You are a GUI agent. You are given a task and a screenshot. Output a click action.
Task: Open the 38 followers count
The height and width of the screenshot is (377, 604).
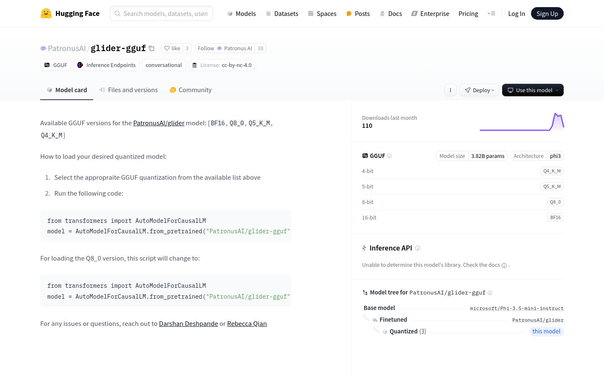(260, 48)
